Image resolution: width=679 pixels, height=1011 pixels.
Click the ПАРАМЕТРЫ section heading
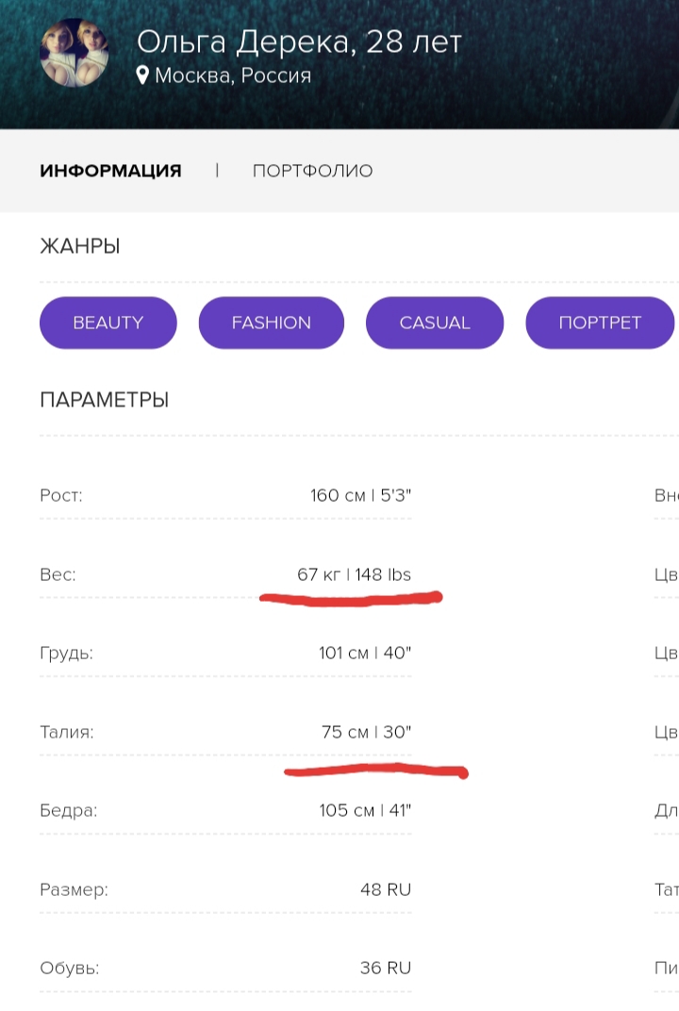[x=104, y=400]
